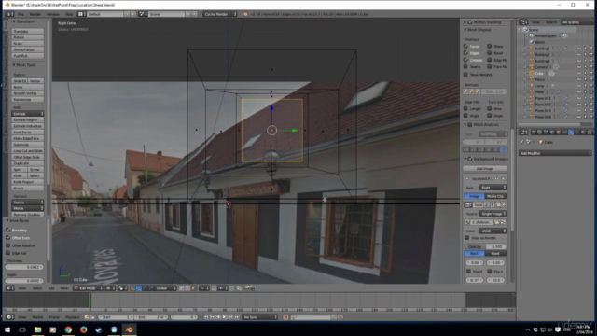Click the World icon in outliner
Viewport: 597px width, 336px height.
click(532, 42)
